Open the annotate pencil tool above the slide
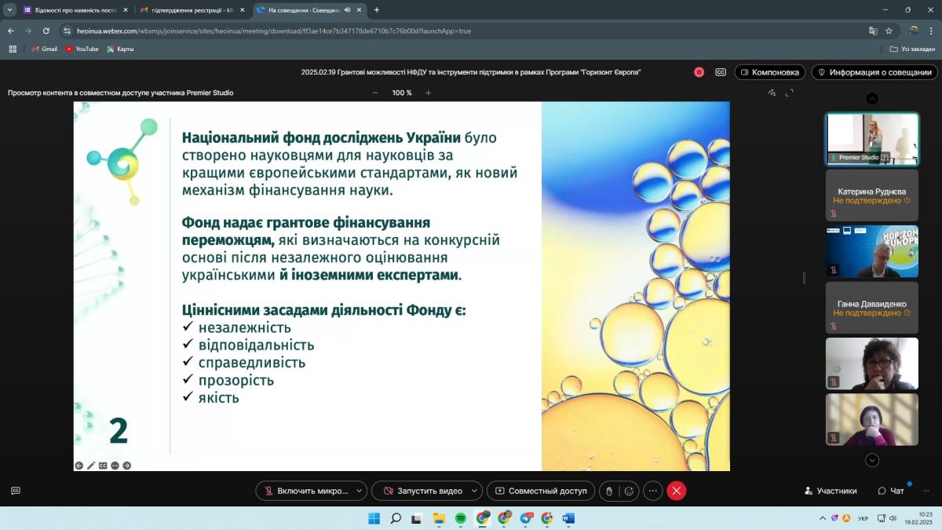 click(772, 93)
